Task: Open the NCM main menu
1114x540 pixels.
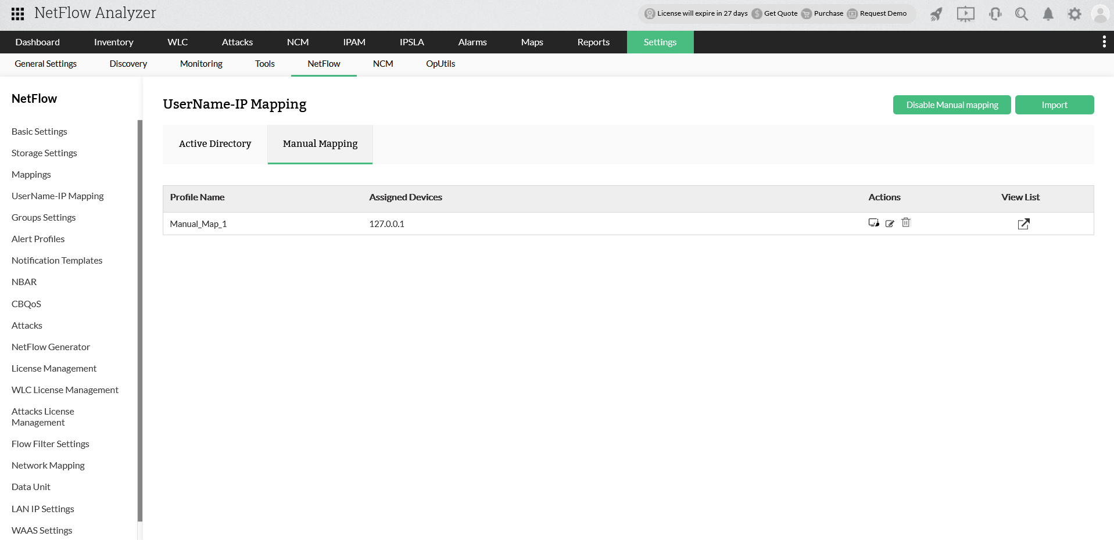Action: tap(298, 42)
